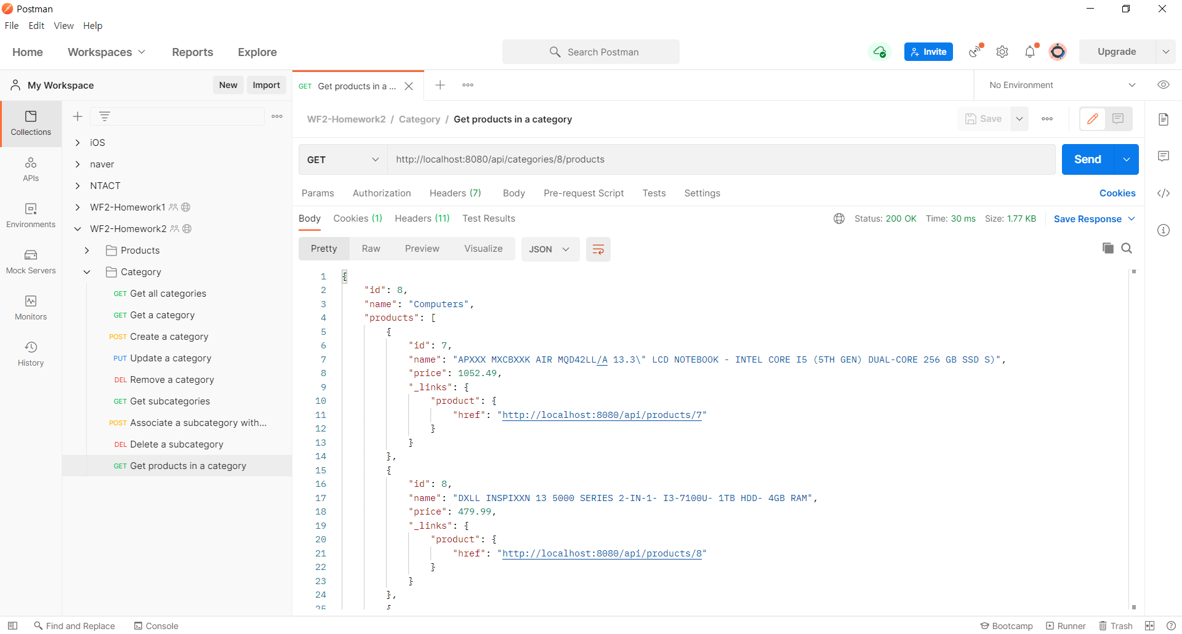1182x634 pixels.
Task: Open the settings gear icon
Action: 1002,52
